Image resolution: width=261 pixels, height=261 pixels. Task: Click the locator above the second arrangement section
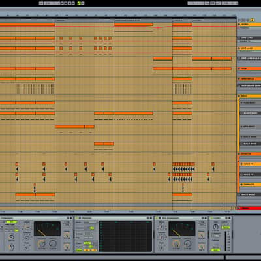pyautogui.click(x=60, y=20)
